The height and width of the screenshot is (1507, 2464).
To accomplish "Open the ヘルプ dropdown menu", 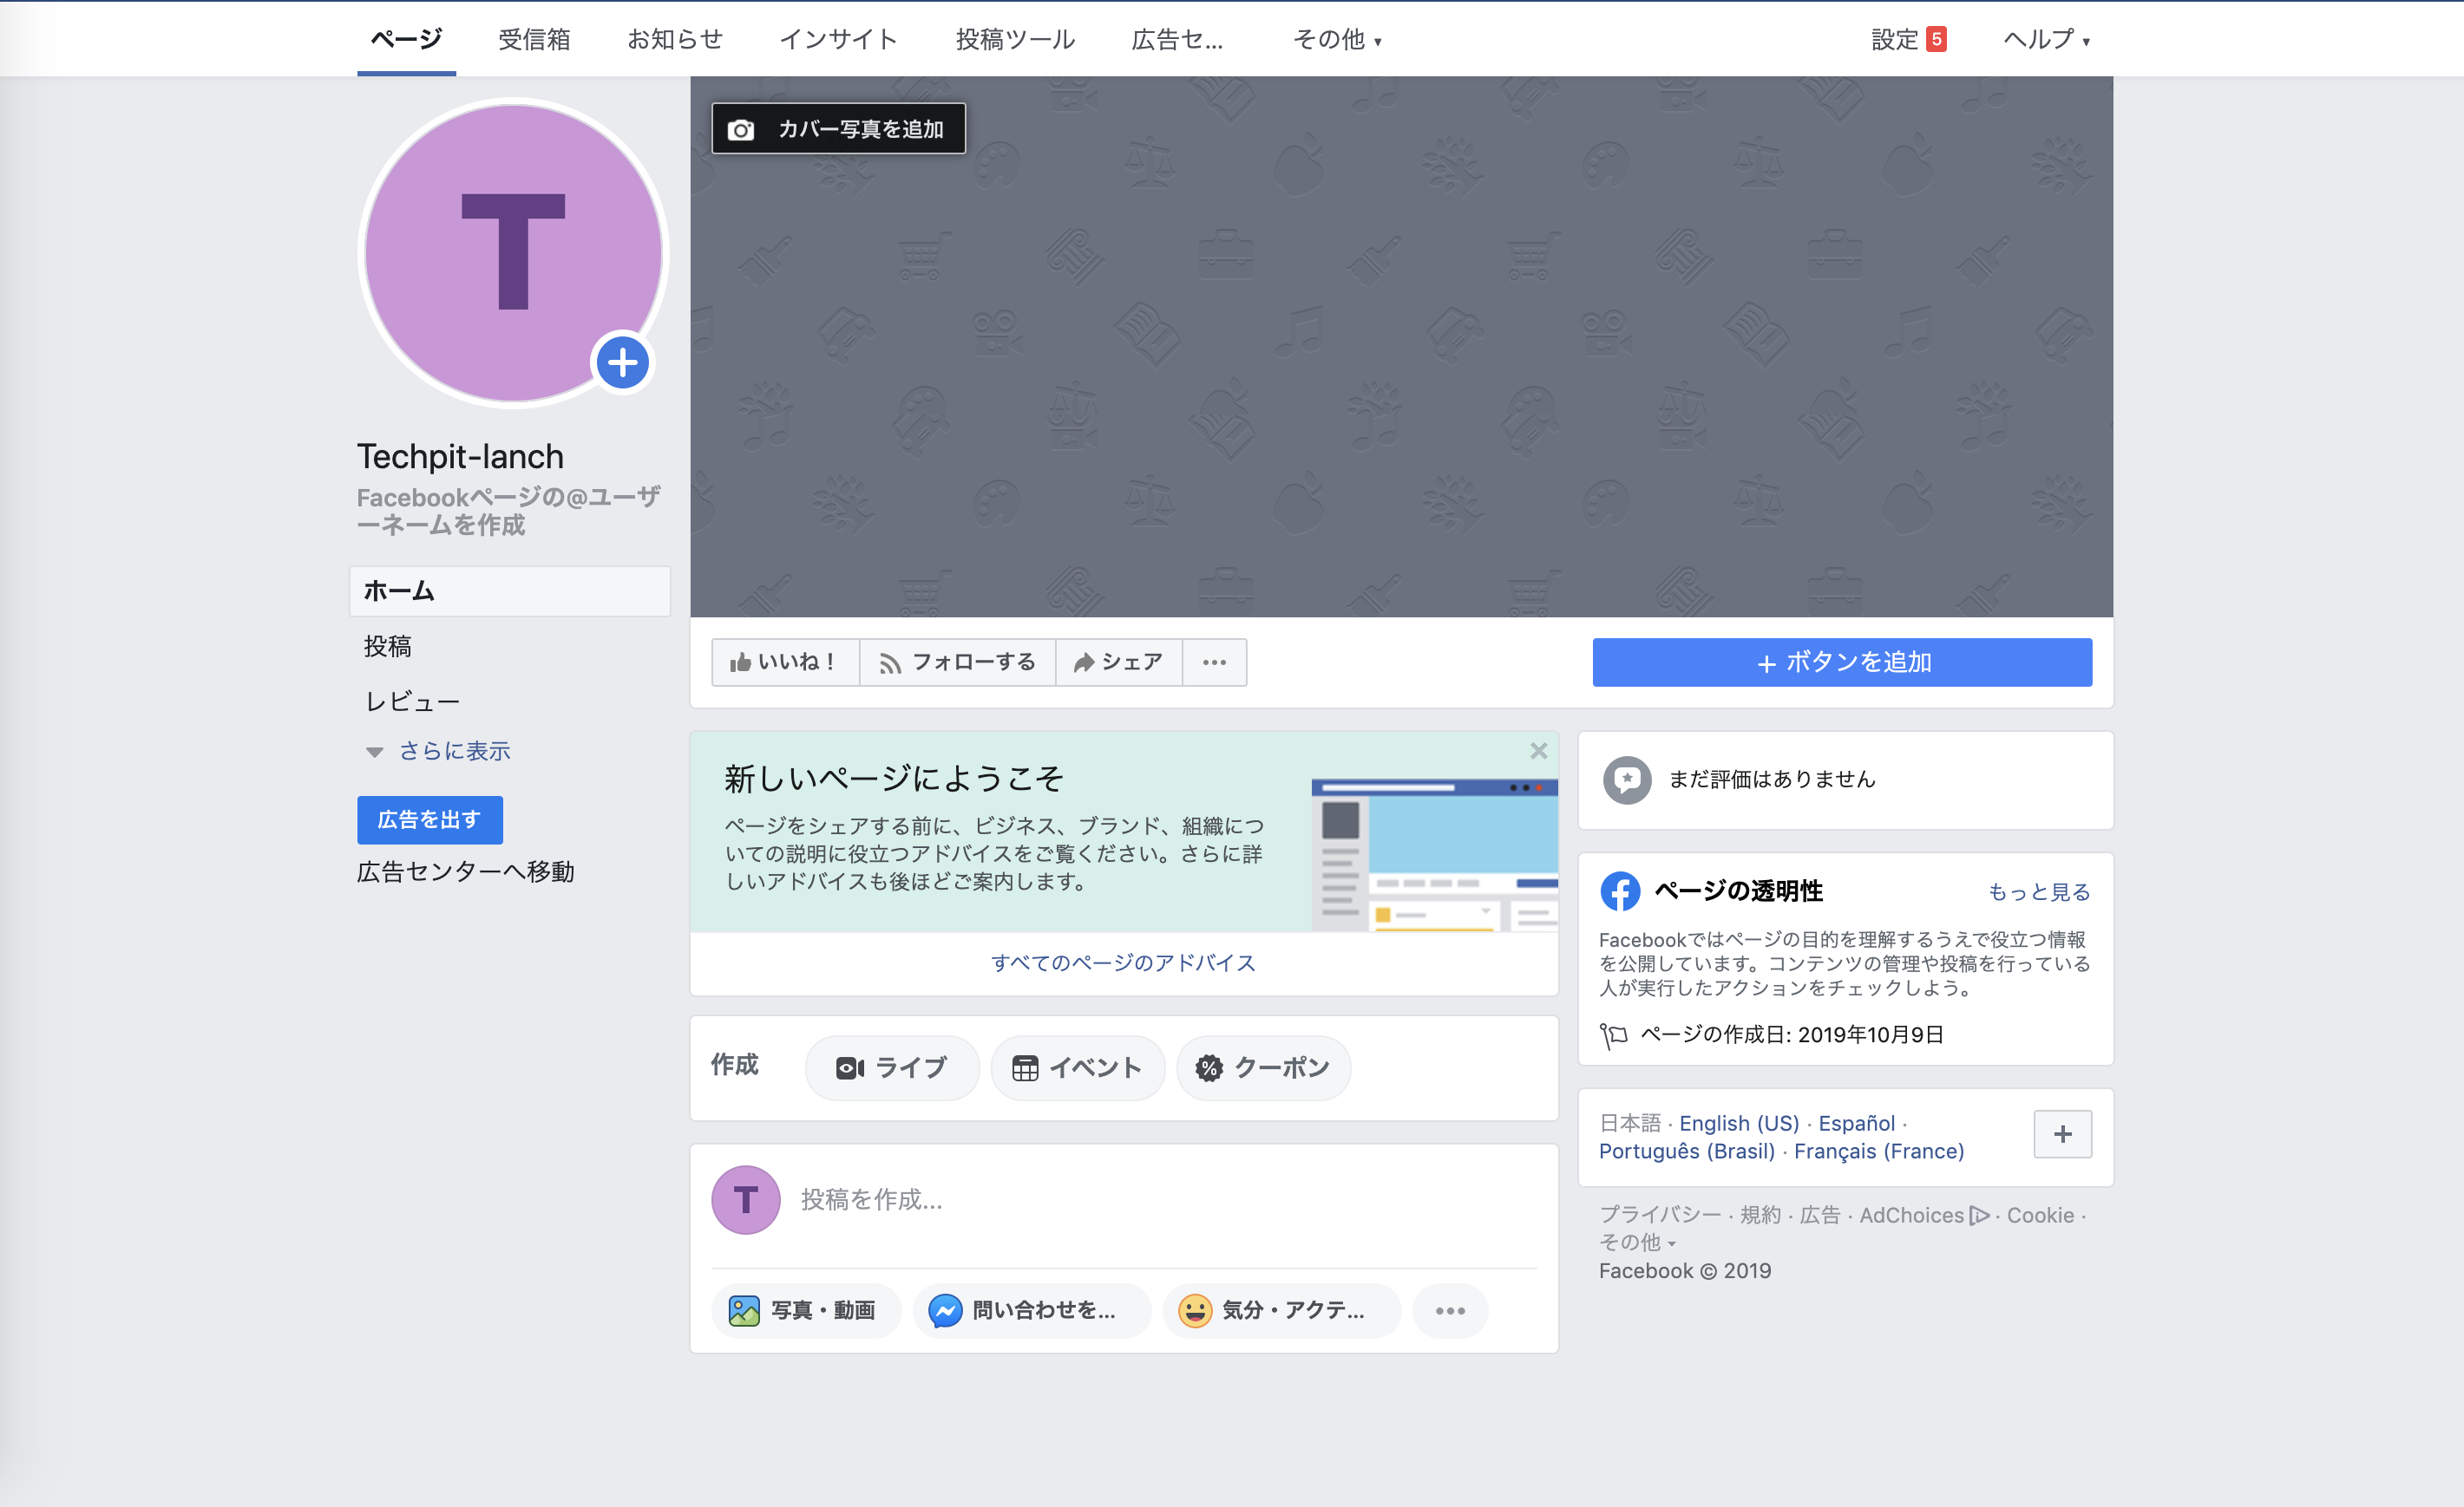I will (2046, 39).
